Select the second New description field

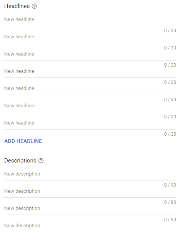90,191
